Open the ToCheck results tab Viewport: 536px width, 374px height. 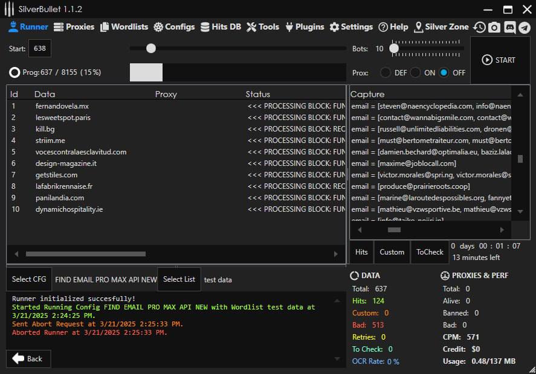(x=430, y=252)
